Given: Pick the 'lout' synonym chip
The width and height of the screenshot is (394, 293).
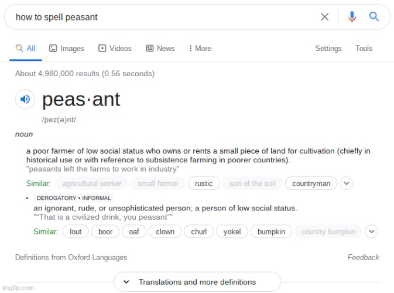Looking at the screenshot, I should (x=76, y=231).
